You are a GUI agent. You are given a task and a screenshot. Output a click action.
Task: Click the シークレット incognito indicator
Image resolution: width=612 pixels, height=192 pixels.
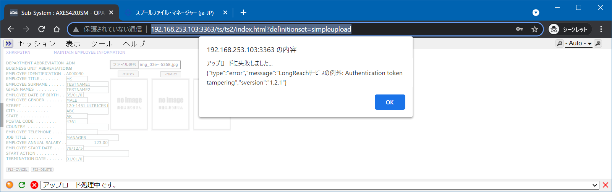pos(570,29)
